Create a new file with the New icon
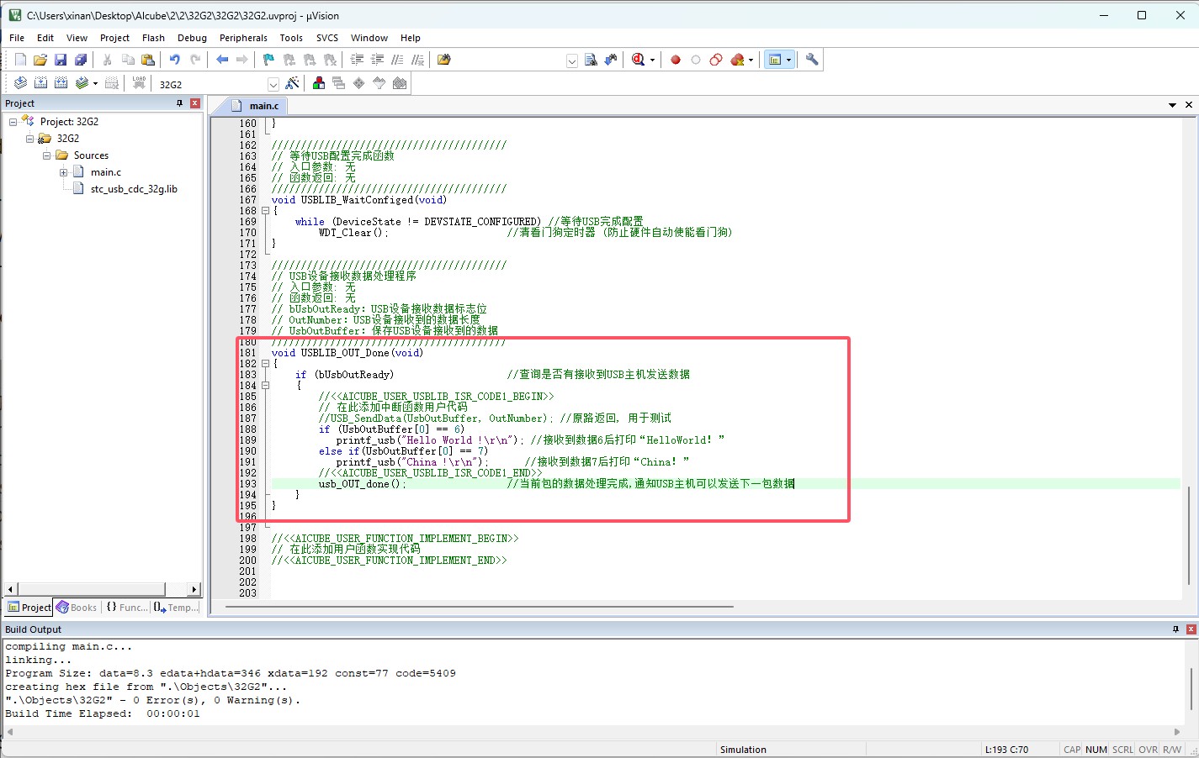The height and width of the screenshot is (758, 1199). tap(20, 60)
